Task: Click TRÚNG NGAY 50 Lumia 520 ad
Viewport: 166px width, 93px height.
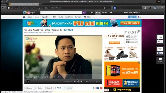Action: 131,83
